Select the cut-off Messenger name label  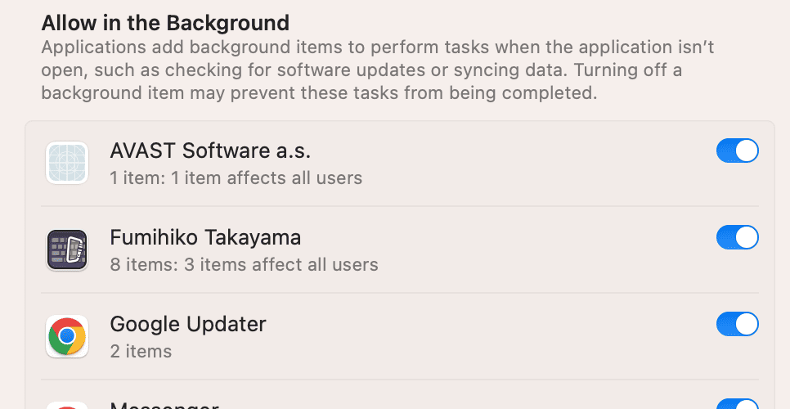click(x=164, y=405)
